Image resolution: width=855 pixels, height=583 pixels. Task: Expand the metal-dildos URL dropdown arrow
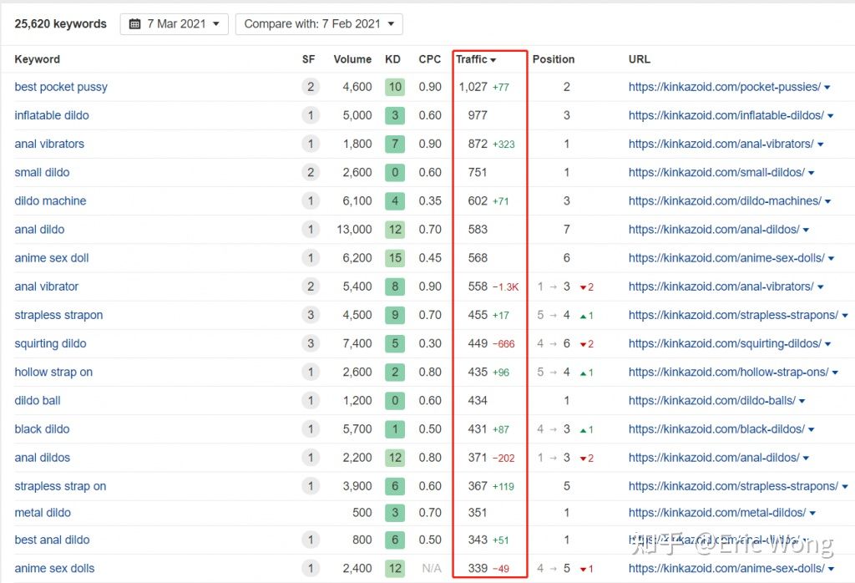[x=812, y=513]
